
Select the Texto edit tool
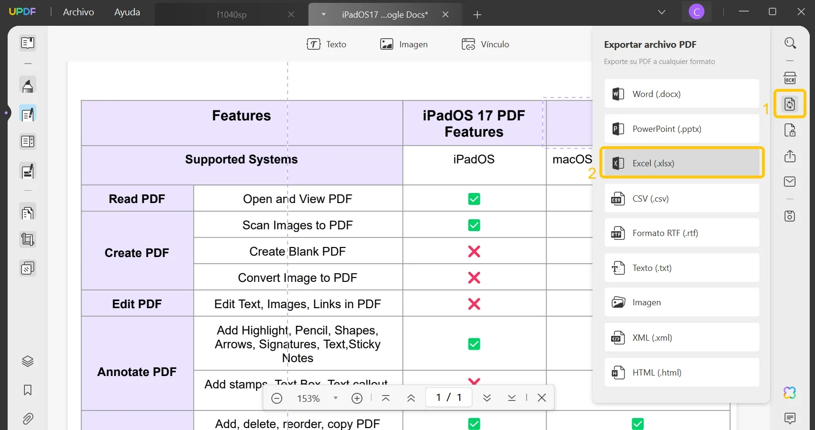click(x=327, y=44)
